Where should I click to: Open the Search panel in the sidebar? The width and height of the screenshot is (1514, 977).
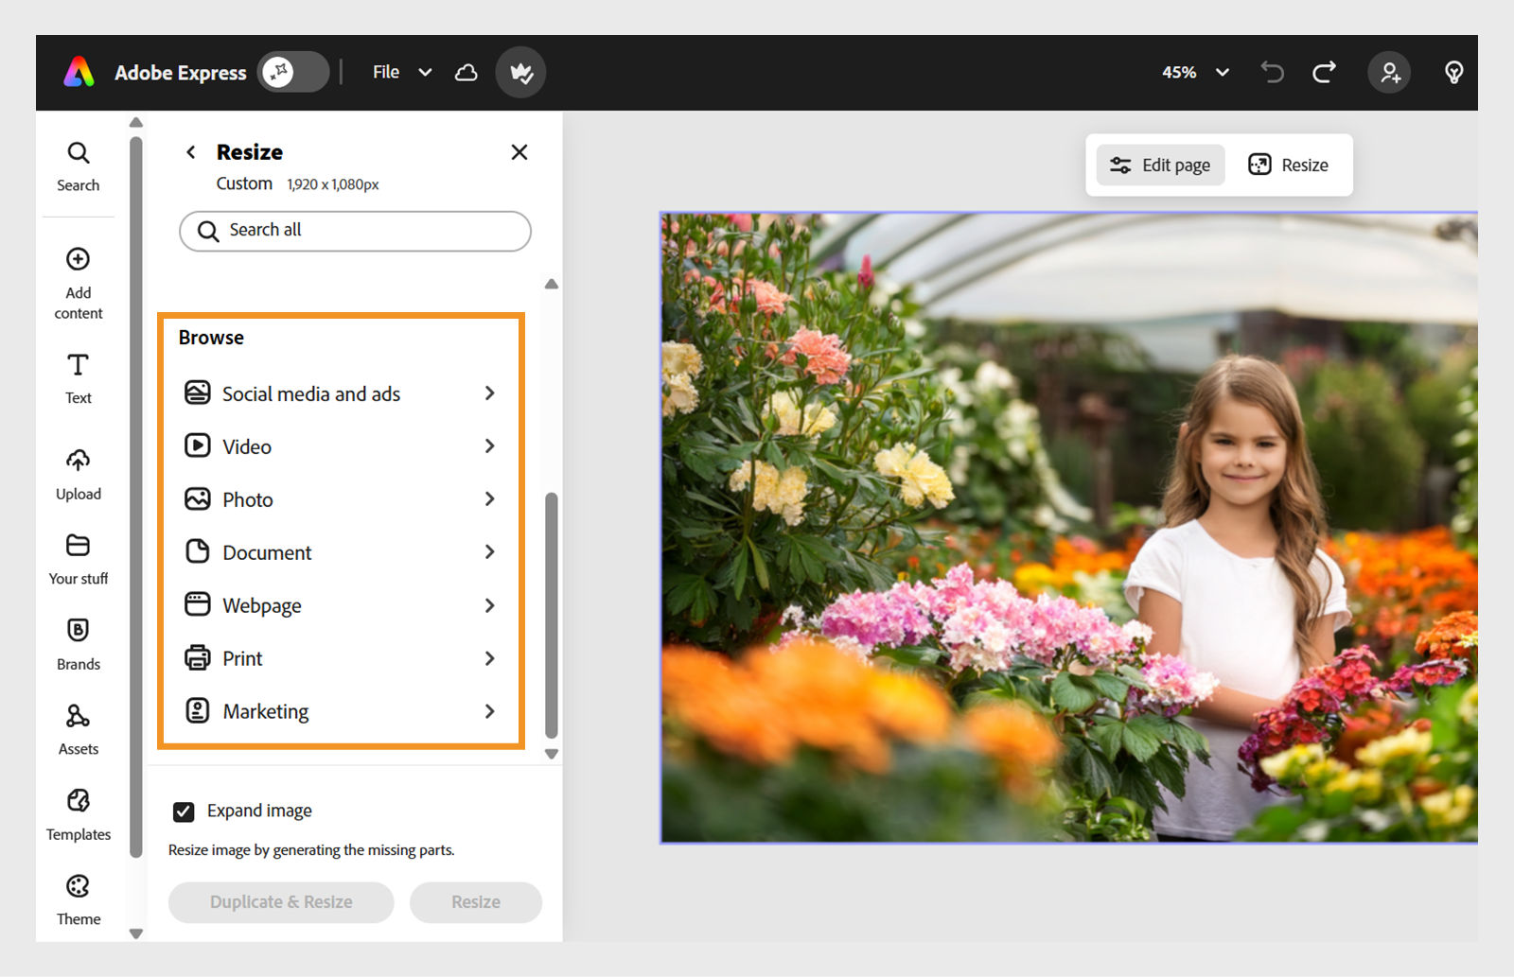pos(78,166)
